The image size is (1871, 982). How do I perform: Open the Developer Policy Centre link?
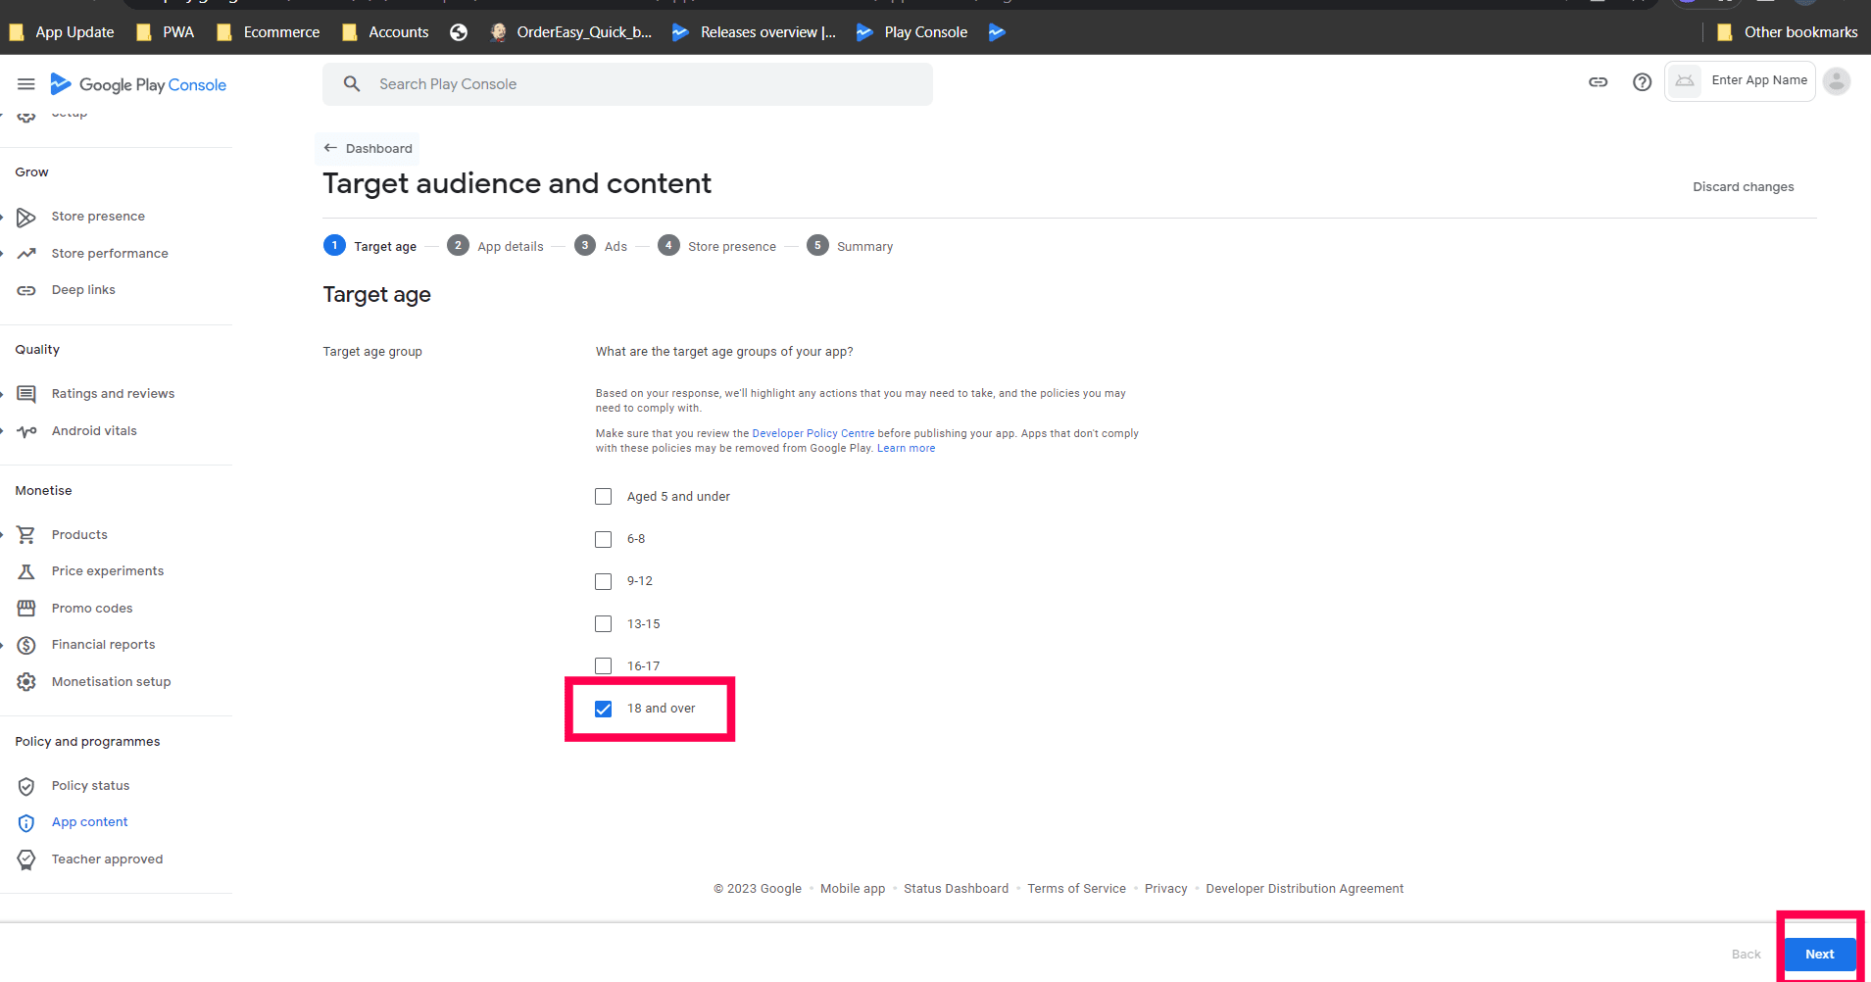coord(812,433)
